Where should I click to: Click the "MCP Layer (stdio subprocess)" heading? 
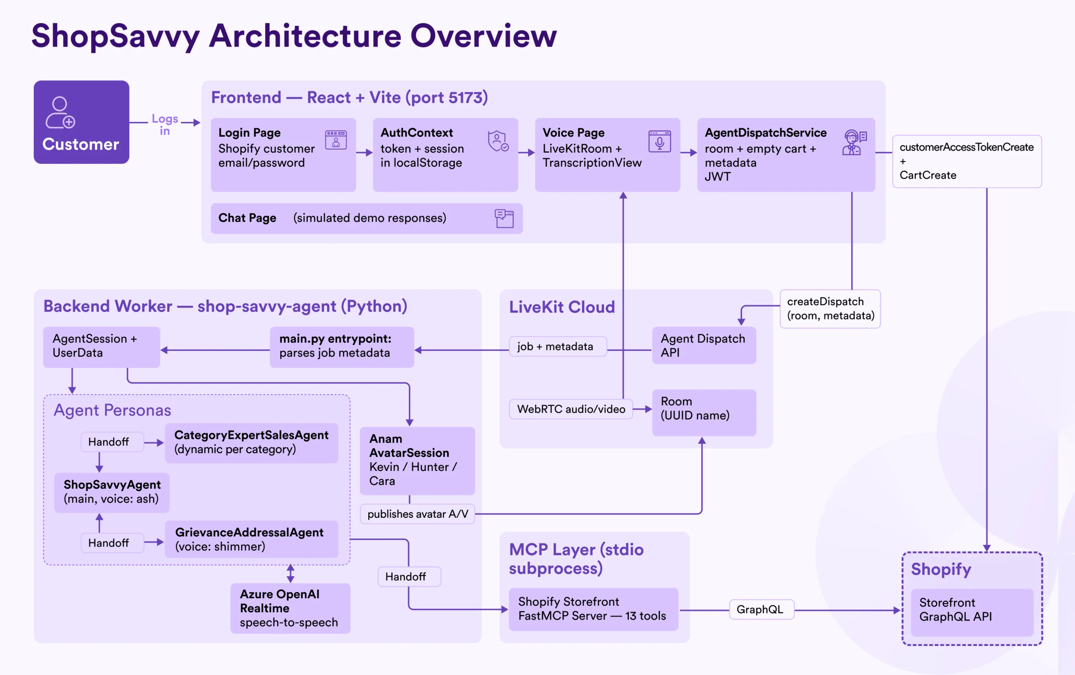click(576, 558)
